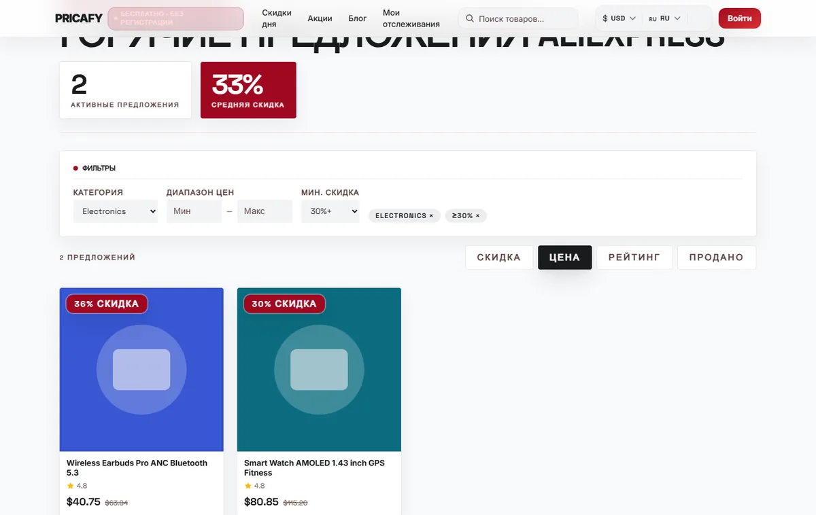The image size is (816, 515).
Task: Go to the Акции section
Action: 320,18
